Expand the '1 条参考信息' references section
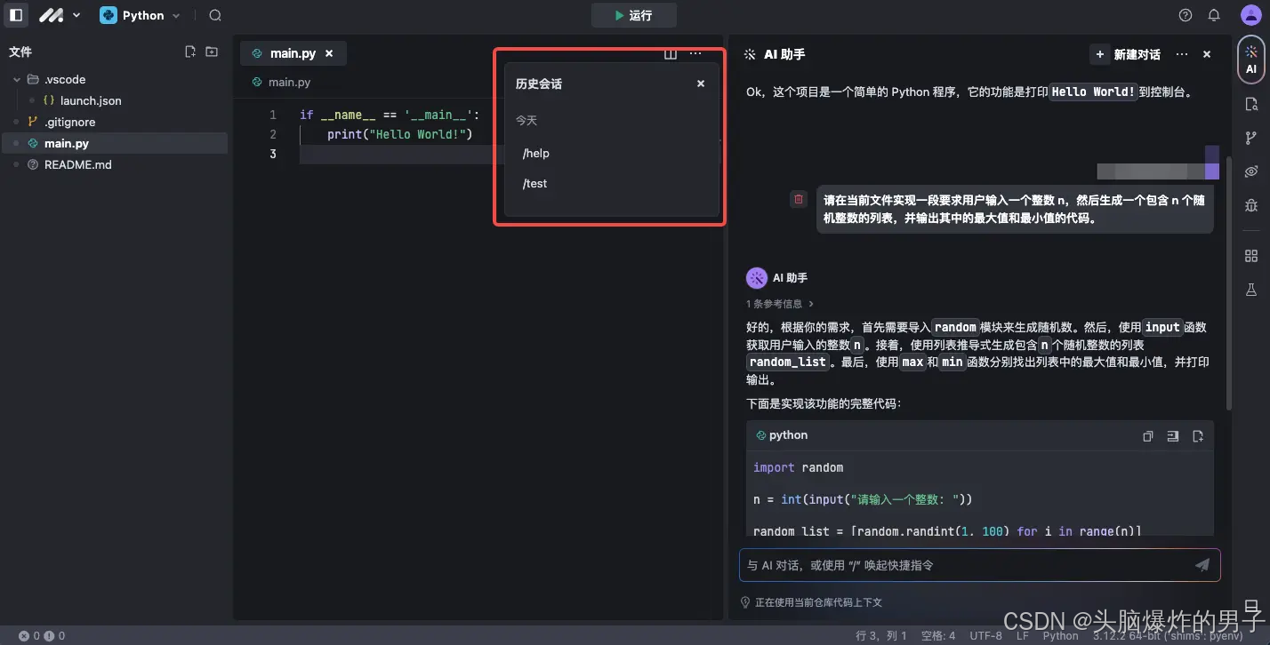The height and width of the screenshot is (645, 1270). [777, 303]
